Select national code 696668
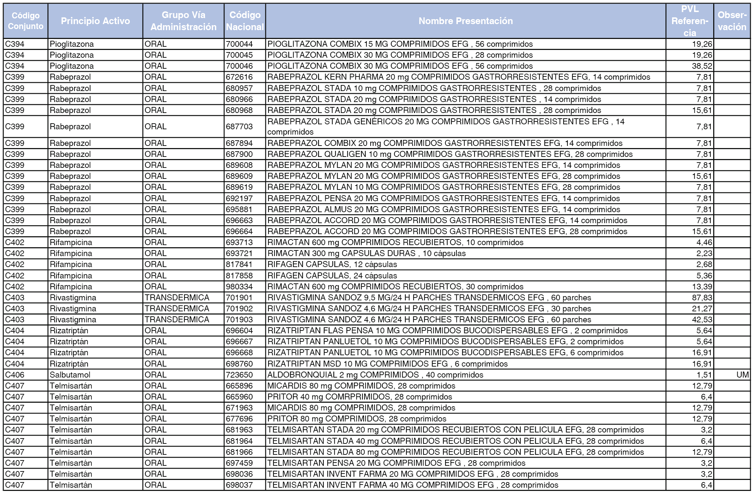The width and height of the screenshot is (754, 498). 245,352
